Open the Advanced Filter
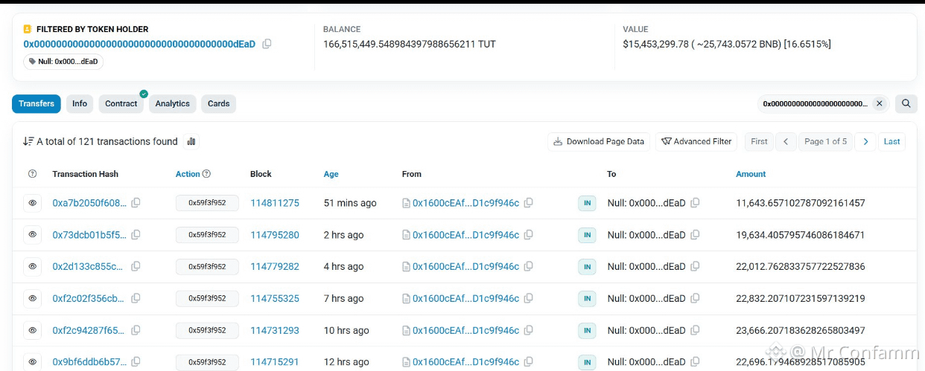The image size is (925, 371). pyautogui.click(x=696, y=141)
